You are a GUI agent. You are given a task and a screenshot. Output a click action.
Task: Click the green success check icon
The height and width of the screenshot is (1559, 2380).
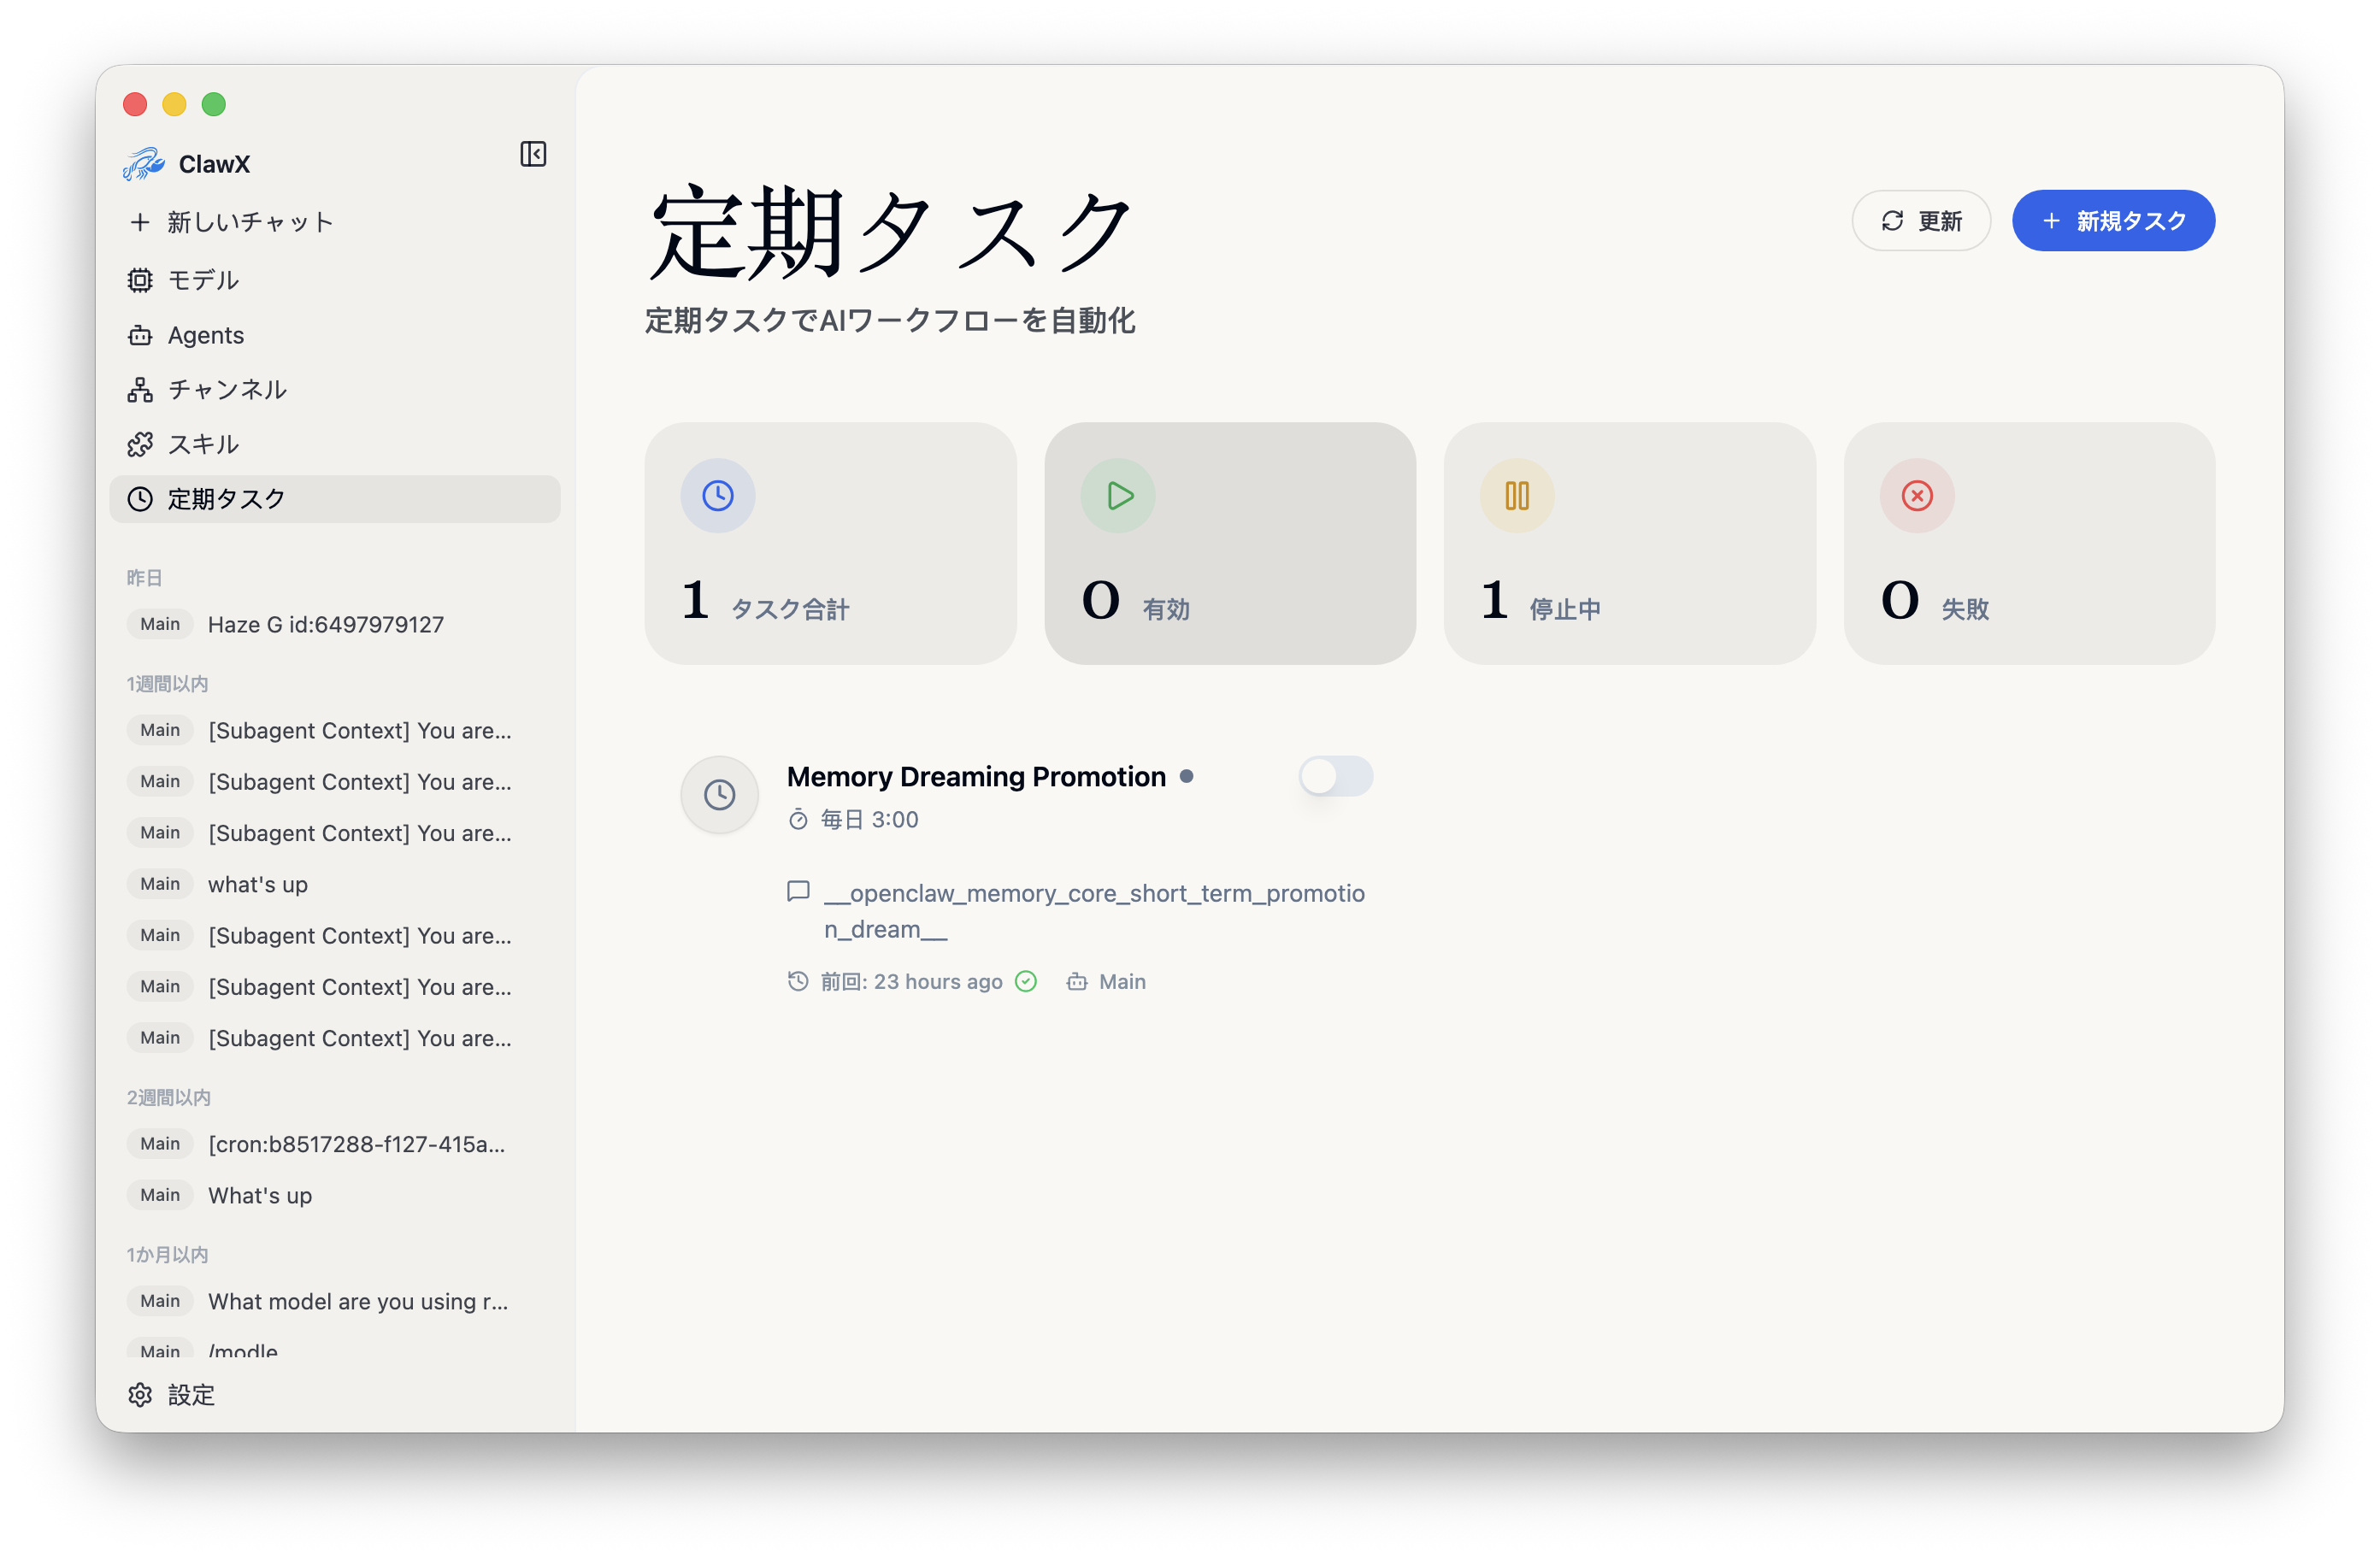click(1026, 982)
